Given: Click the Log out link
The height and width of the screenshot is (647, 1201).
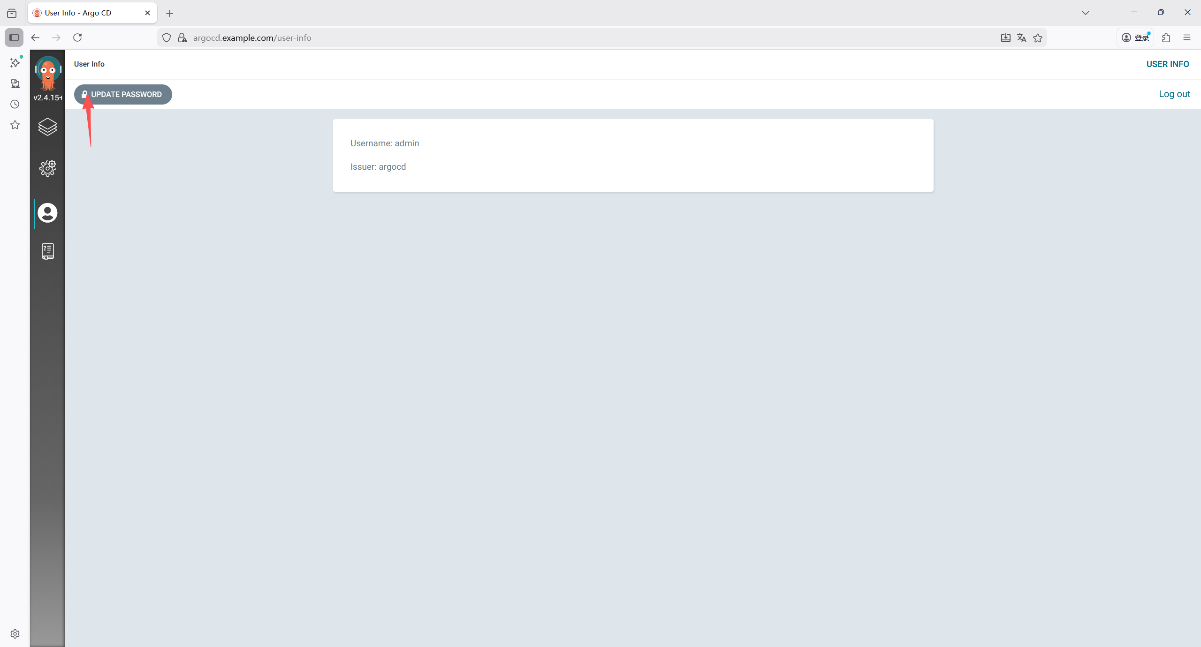Looking at the screenshot, I should (1174, 94).
